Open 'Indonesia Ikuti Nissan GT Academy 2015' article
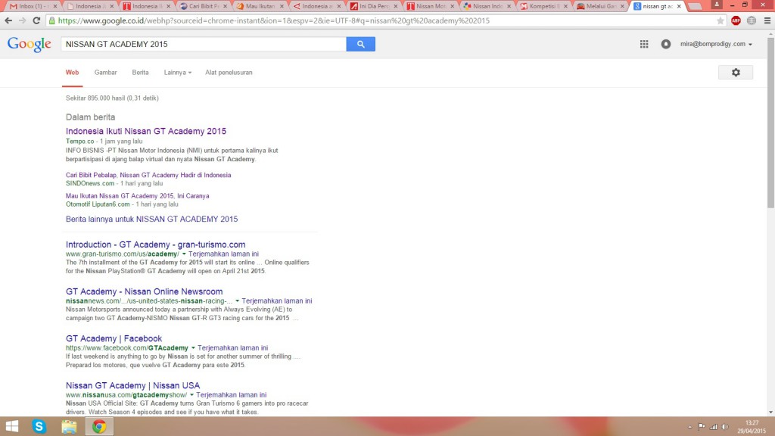Image resolution: width=775 pixels, height=436 pixels. pyautogui.click(x=146, y=132)
